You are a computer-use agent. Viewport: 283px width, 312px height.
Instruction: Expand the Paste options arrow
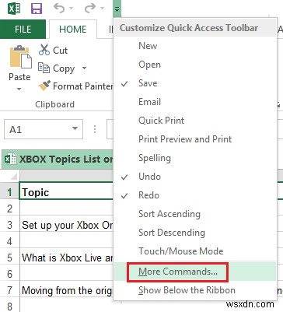click(19, 89)
